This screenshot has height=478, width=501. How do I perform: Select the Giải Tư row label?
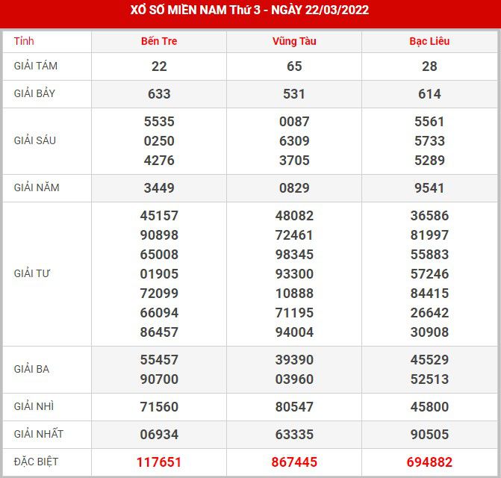[31, 273]
